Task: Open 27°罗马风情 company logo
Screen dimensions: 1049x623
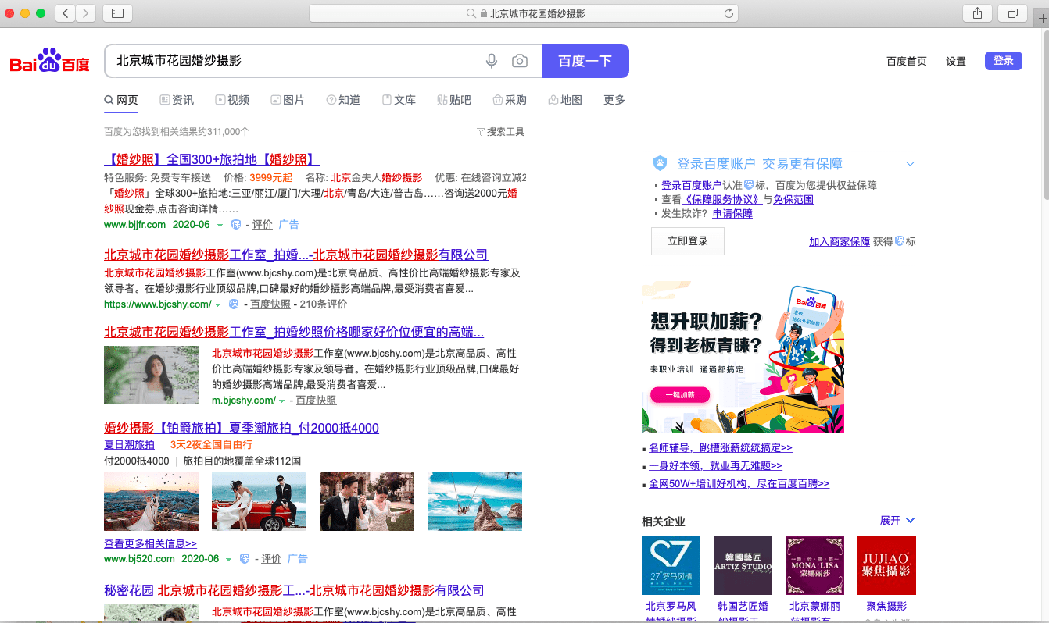Action: pyautogui.click(x=671, y=565)
